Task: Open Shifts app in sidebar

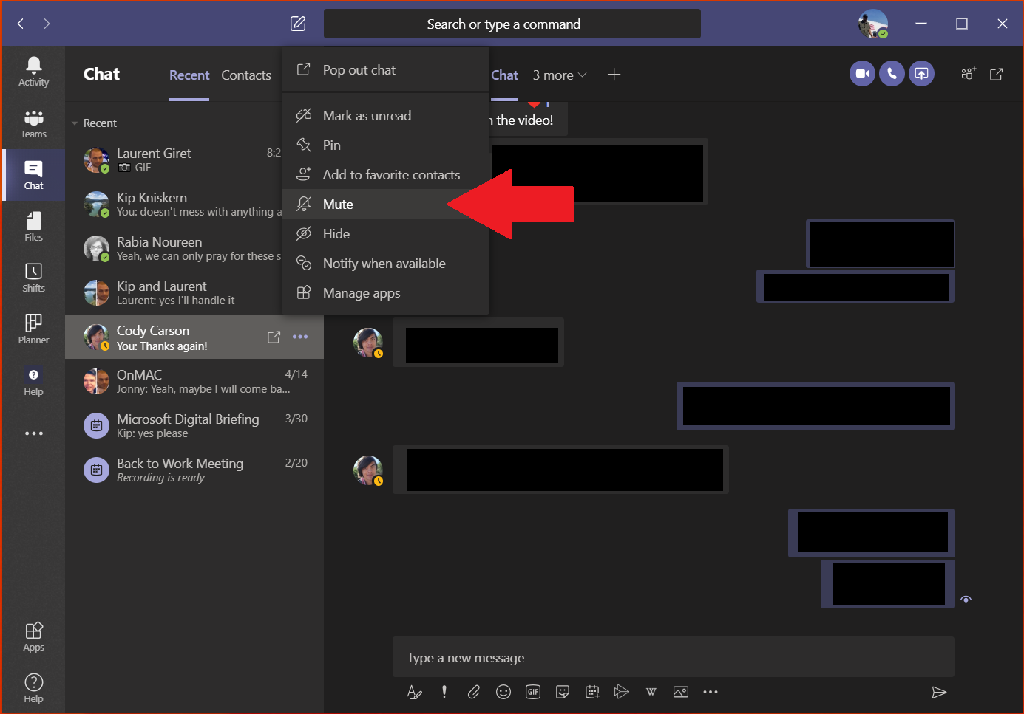Action: [33, 278]
